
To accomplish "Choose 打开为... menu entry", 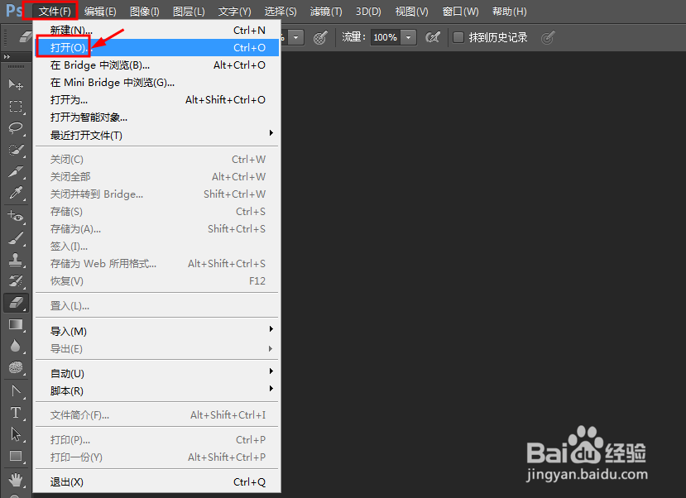I will click(x=157, y=100).
